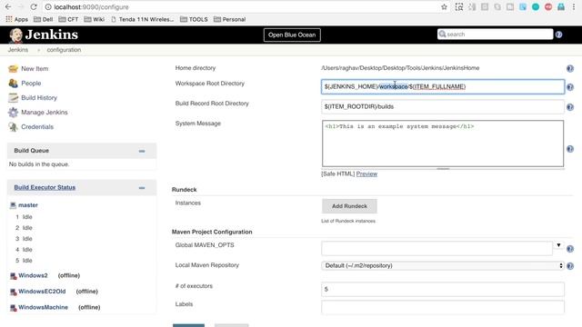Click the WindowsEC2Old offline node icon
Screen dimensions: 582x327
13,292
